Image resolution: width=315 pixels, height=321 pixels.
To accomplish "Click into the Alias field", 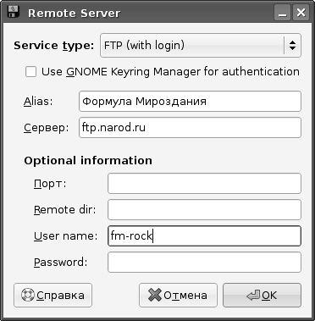I will click(x=190, y=102).
